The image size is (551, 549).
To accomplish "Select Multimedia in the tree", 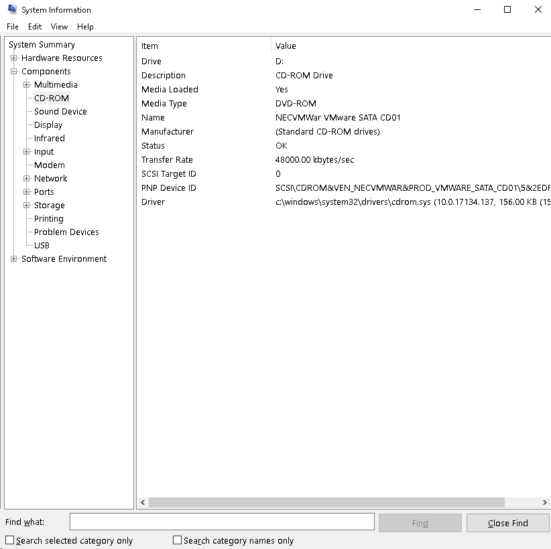I will (x=56, y=84).
